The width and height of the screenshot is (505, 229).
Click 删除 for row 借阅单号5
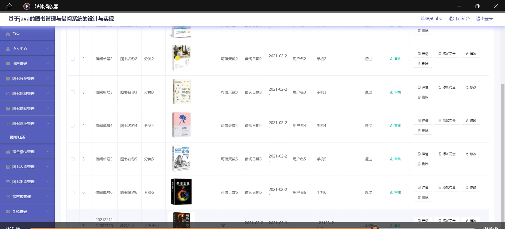(x=423, y=164)
